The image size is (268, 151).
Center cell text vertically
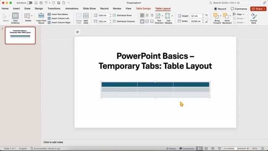(x=147, y=21)
